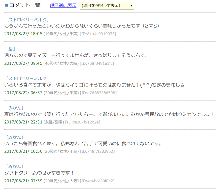216x191 pixels.
Task: Expand the (項目を選択して表示) dropdown
Action: 107,6
